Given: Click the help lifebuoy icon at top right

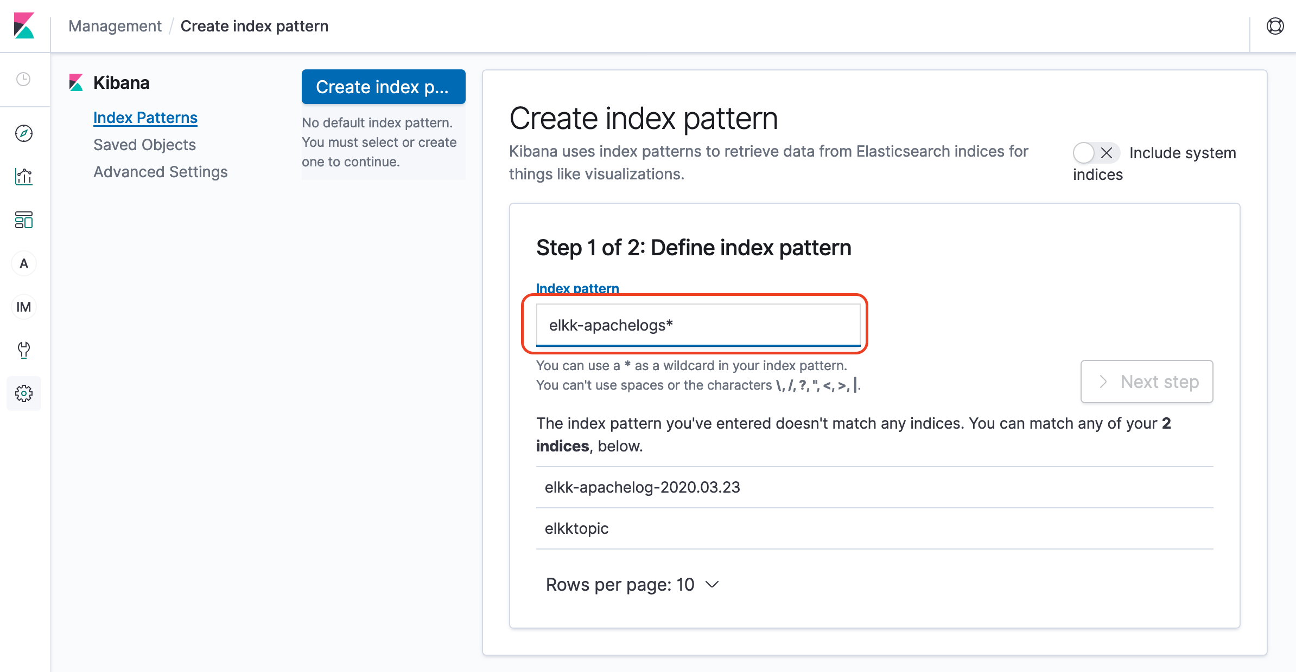Looking at the screenshot, I should (x=1275, y=26).
